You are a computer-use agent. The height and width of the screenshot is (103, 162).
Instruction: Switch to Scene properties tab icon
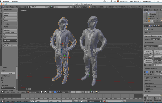[154, 26]
